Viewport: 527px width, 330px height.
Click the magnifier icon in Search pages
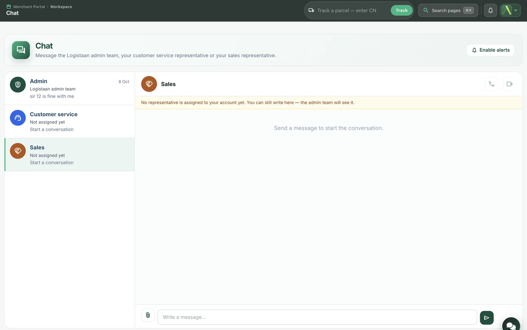426,11
